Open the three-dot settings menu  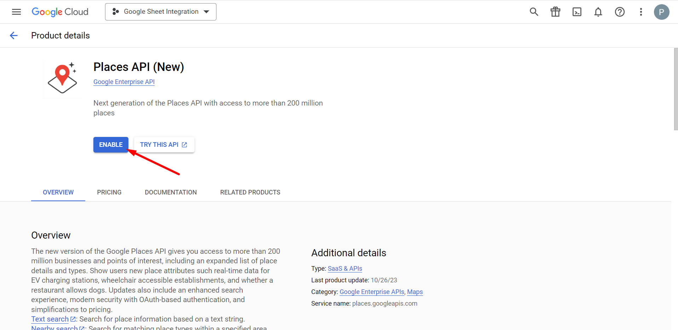click(641, 12)
